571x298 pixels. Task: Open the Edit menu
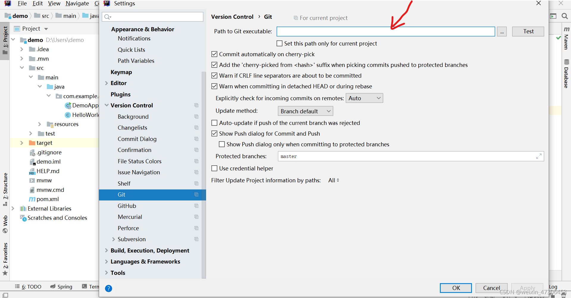click(x=38, y=4)
